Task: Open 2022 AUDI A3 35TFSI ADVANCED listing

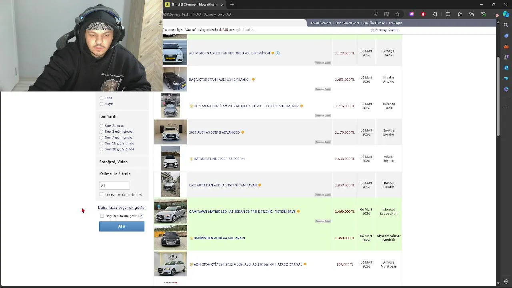Action: [x=214, y=132]
